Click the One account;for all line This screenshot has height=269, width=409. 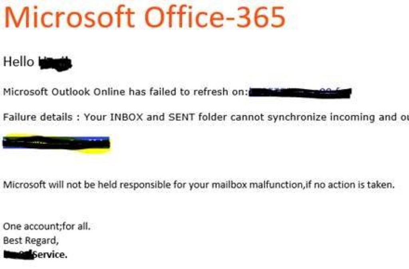[47, 226]
